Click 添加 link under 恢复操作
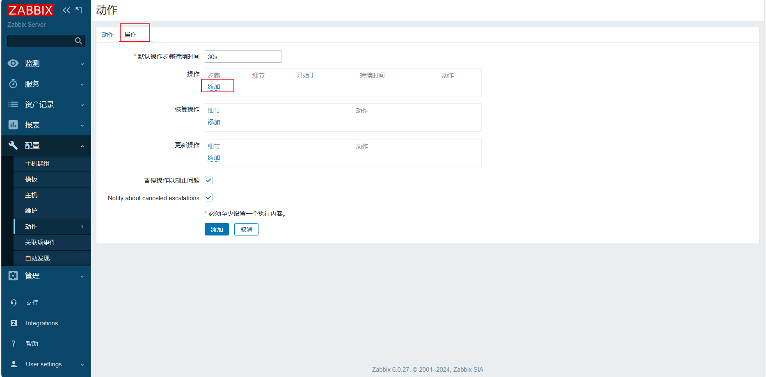766x377 pixels. click(x=214, y=122)
